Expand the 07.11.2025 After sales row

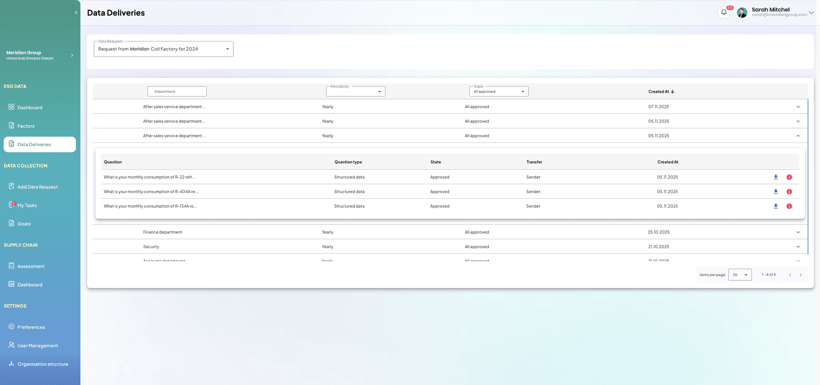(x=798, y=107)
